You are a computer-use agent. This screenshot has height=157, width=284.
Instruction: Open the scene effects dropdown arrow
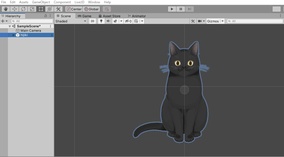(121, 21)
